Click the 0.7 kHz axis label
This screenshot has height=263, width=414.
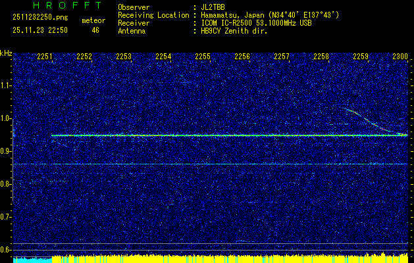pyautogui.click(x=6, y=217)
